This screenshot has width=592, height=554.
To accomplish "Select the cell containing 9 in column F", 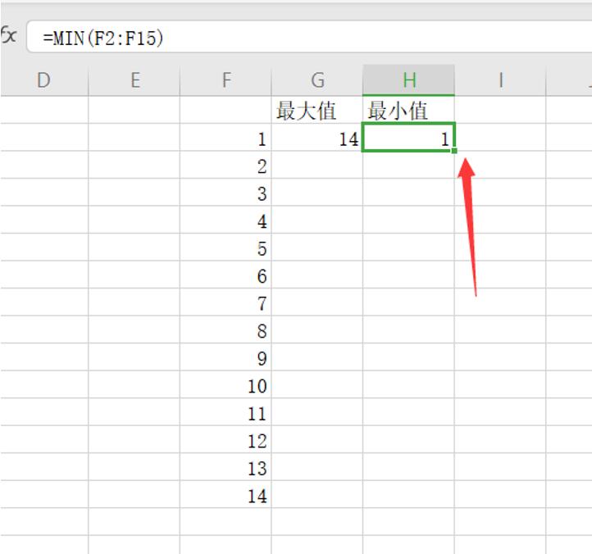I will pos(225,357).
